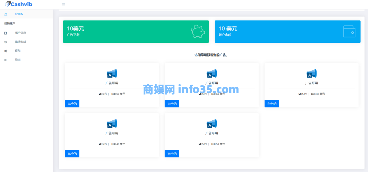The image size is (368, 172).
Task: Click megaphone icon on the 0.46 美元 ad
Action: 112,123
